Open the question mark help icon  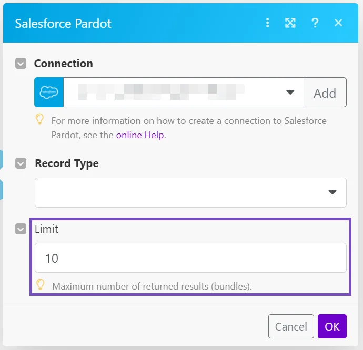(315, 23)
